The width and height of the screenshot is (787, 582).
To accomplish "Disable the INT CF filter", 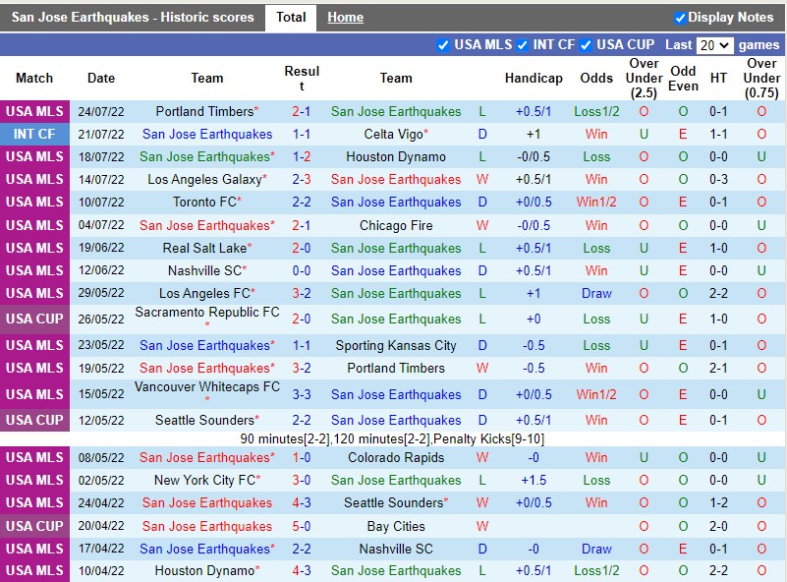I will pyautogui.click(x=523, y=44).
